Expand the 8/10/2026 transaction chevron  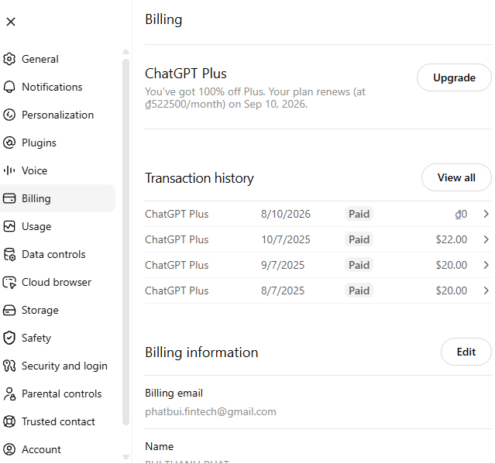pos(486,214)
